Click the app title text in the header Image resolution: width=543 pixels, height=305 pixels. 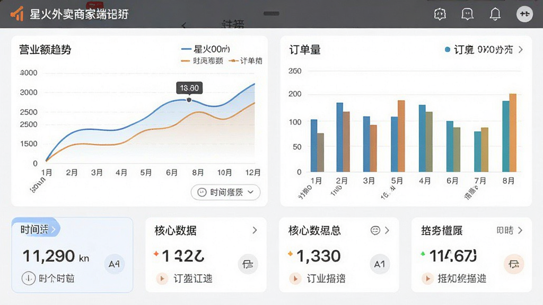click(79, 14)
